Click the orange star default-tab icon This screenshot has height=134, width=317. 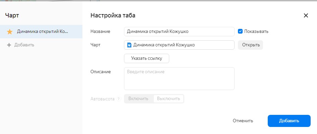(10, 32)
